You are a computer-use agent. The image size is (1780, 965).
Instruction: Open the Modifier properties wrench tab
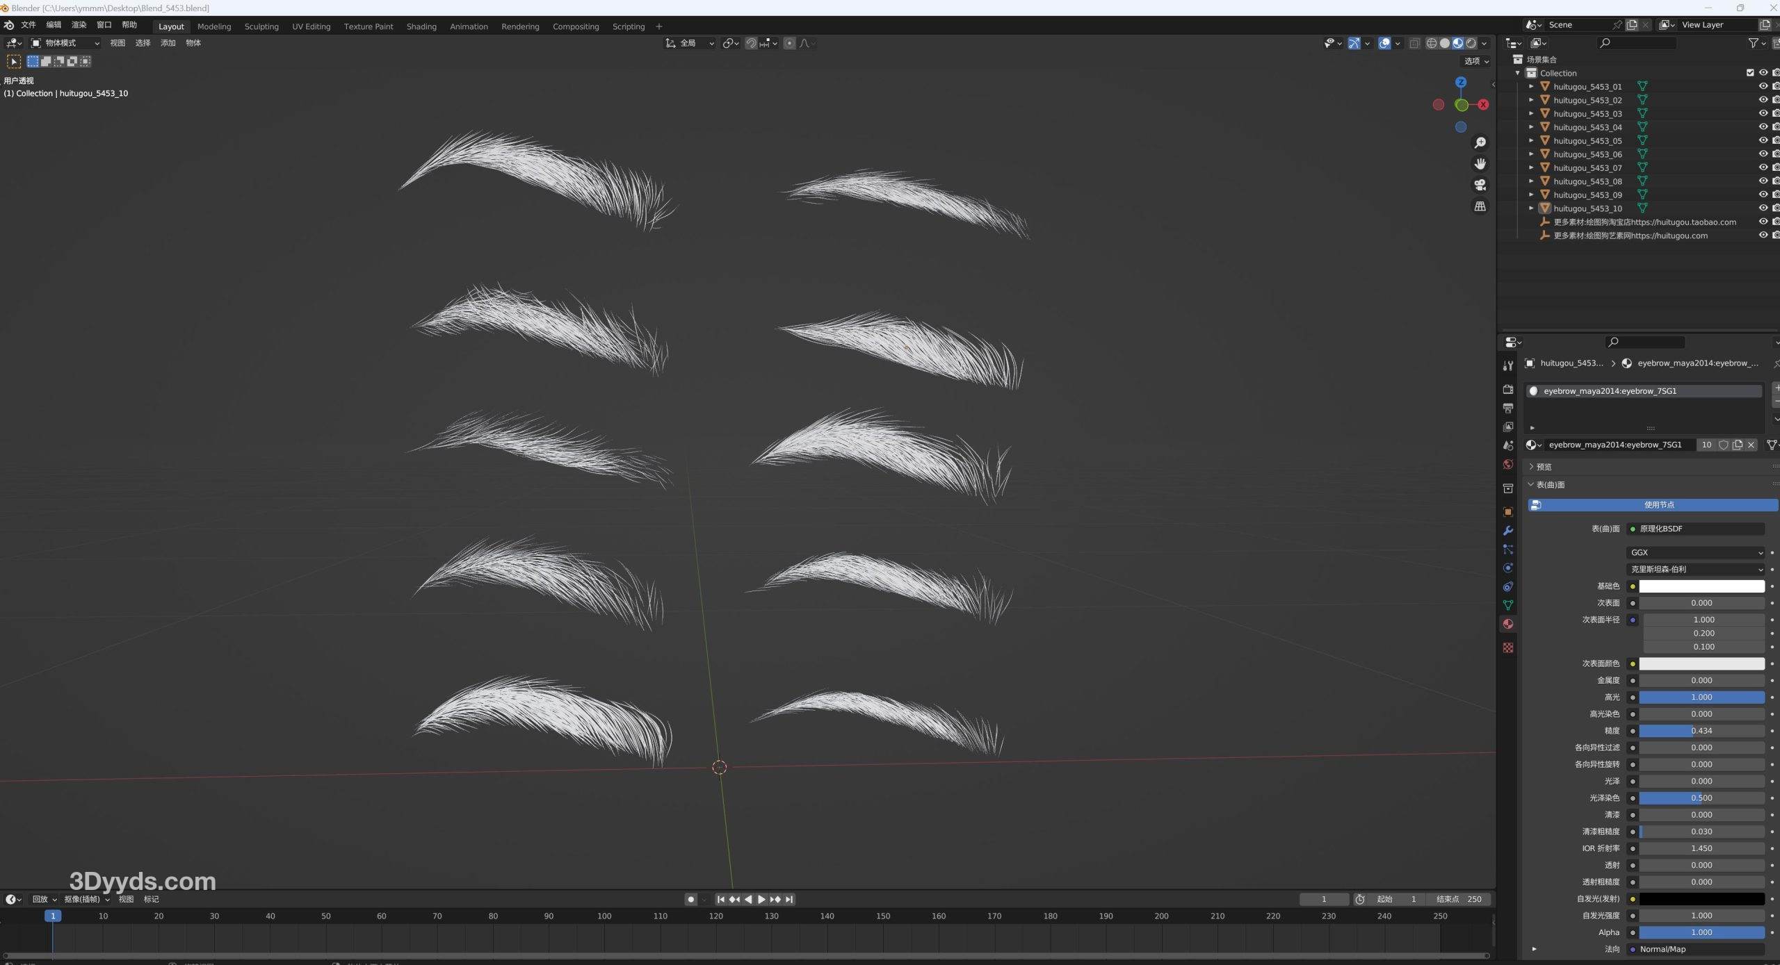coord(1507,531)
